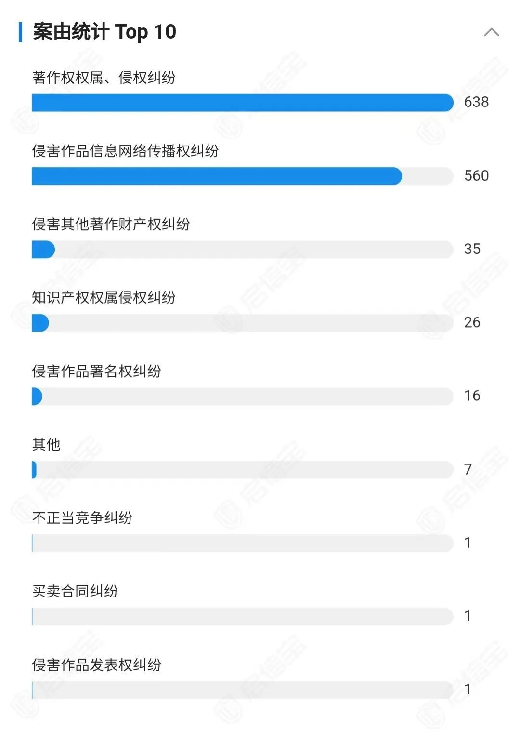Click the 知识产权权属侵权纠纷 label
This screenshot has width=520, height=743.
(104, 297)
